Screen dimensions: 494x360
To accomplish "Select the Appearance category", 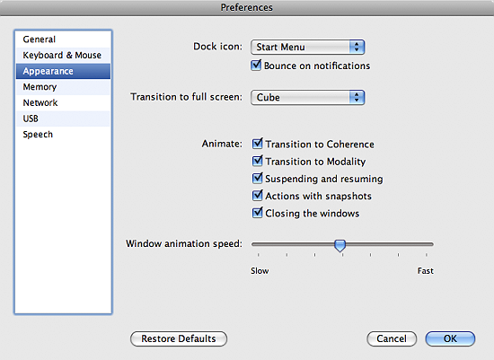I will tap(63, 71).
